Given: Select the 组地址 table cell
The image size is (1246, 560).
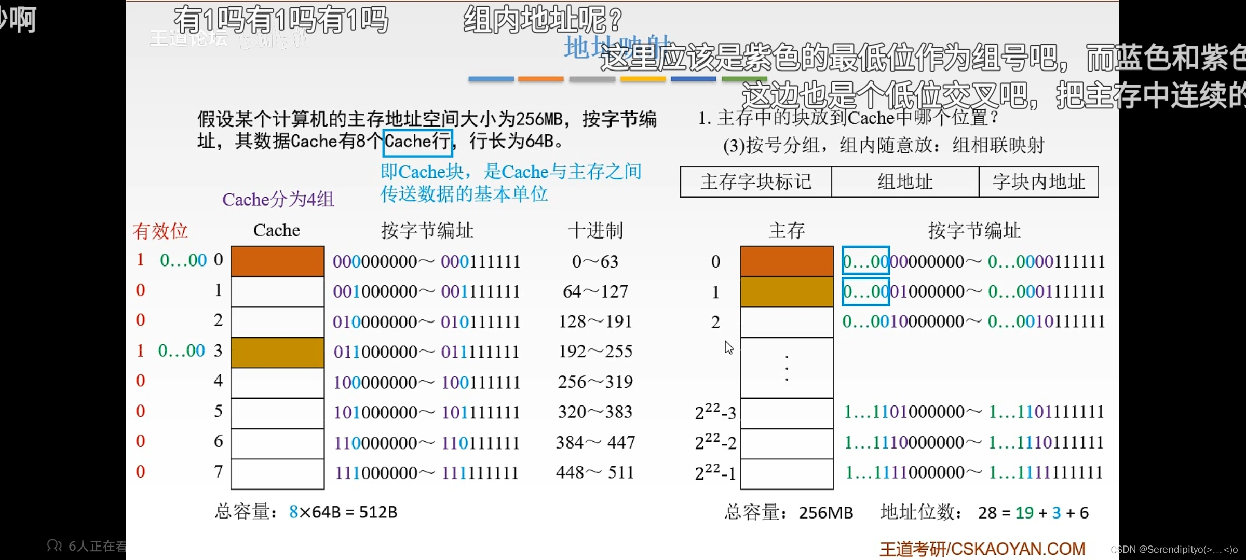Looking at the screenshot, I should (905, 182).
